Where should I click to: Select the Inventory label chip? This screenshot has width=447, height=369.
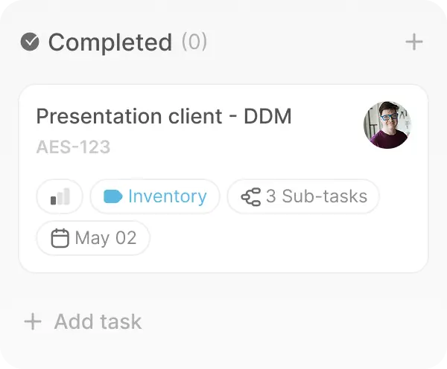(155, 196)
